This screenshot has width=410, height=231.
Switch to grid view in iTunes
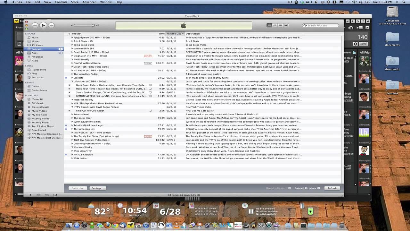(280, 25)
